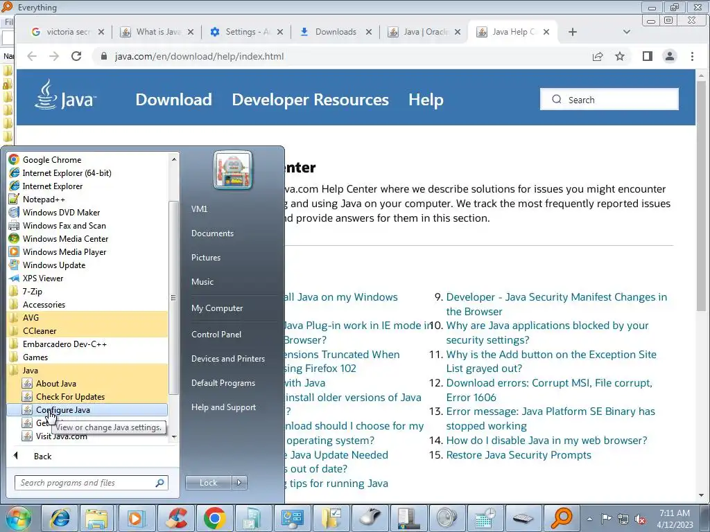Open Developer Resources nav link
The width and height of the screenshot is (710, 532).
pyautogui.click(x=310, y=100)
